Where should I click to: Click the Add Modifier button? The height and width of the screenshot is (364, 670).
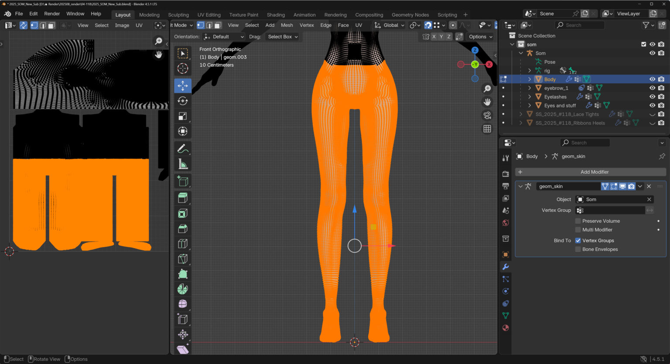594,172
